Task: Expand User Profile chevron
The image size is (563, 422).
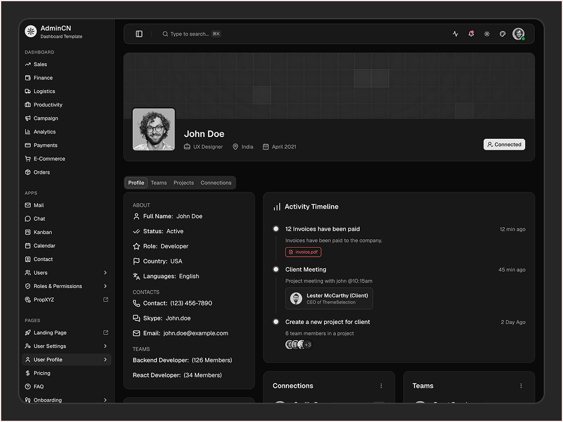Action: [105, 359]
